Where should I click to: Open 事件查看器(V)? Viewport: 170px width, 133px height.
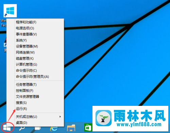35,34
